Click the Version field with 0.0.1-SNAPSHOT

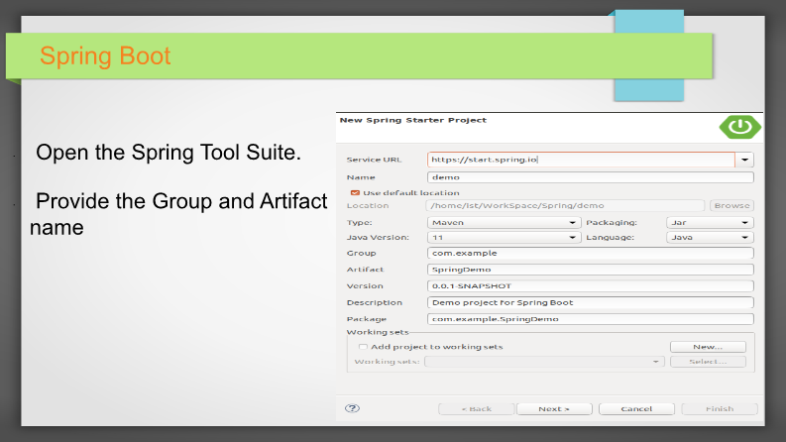point(591,286)
